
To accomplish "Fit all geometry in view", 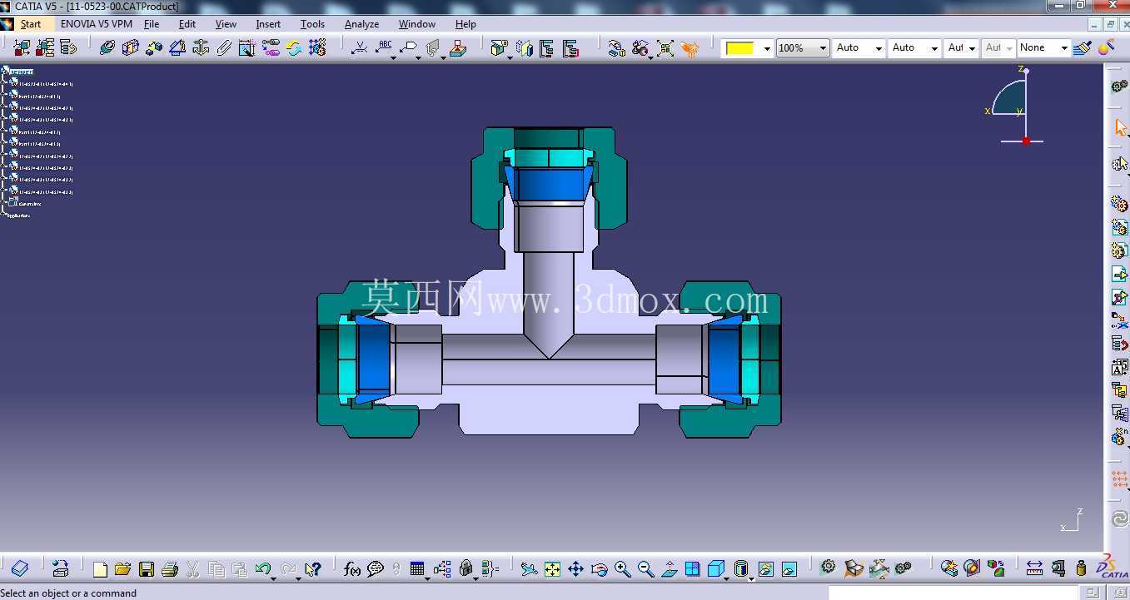I will click(x=552, y=569).
